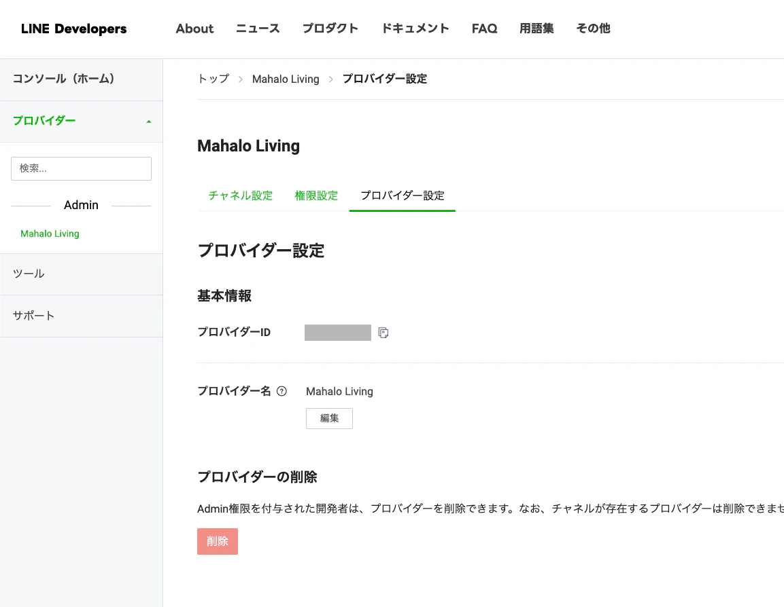Click the プロバイダー設定 breadcrumb text
784x607 pixels.
pyautogui.click(x=384, y=79)
